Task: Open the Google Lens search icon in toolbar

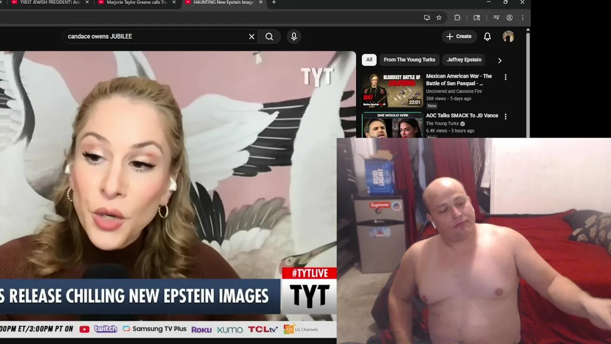Action: tap(476, 18)
